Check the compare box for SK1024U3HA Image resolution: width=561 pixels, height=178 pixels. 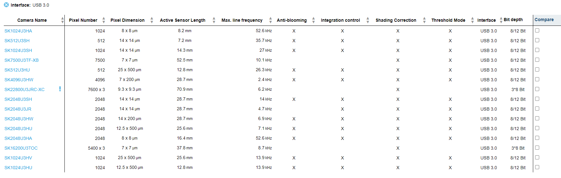537,31
